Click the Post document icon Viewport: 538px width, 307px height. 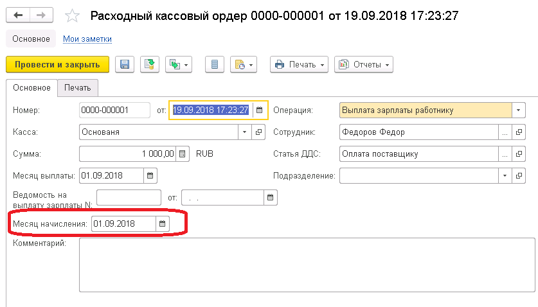150,64
